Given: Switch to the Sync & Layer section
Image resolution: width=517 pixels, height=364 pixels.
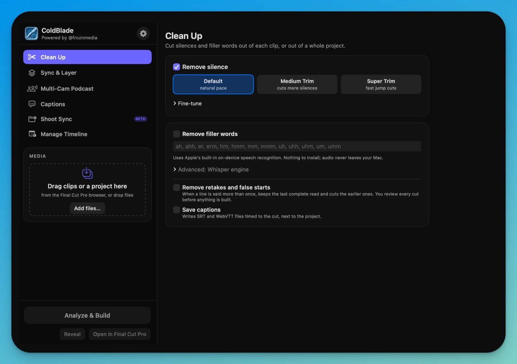Looking at the screenshot, I should coord(87,73).
